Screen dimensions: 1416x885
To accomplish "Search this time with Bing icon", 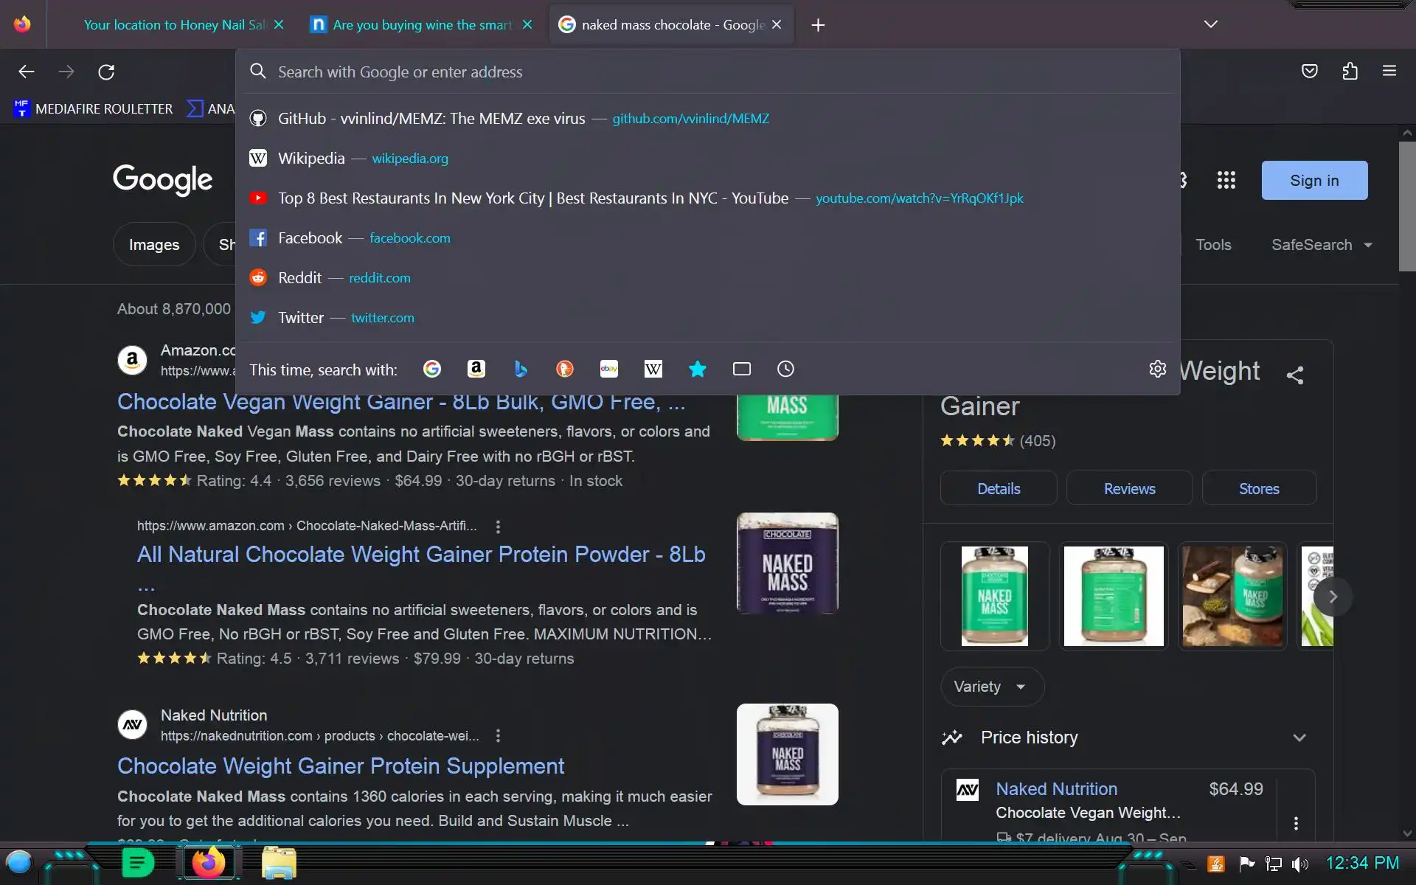I will (521, 369).
